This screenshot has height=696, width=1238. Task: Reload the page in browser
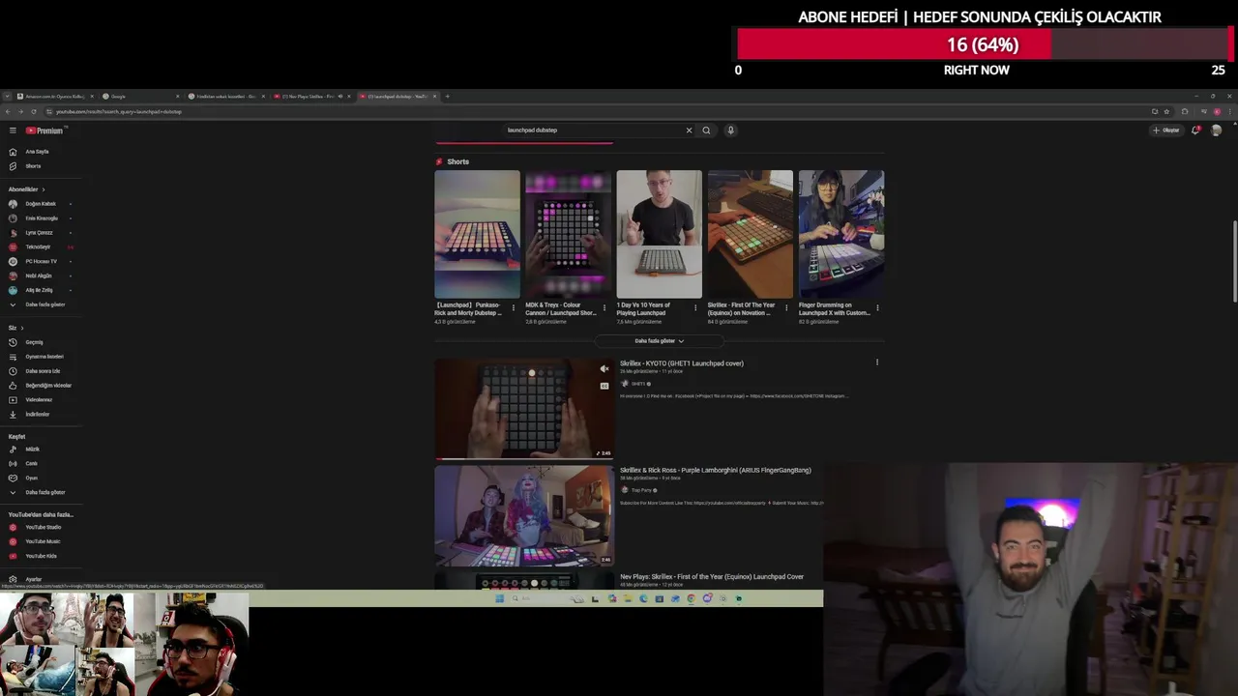click(34, 111)
